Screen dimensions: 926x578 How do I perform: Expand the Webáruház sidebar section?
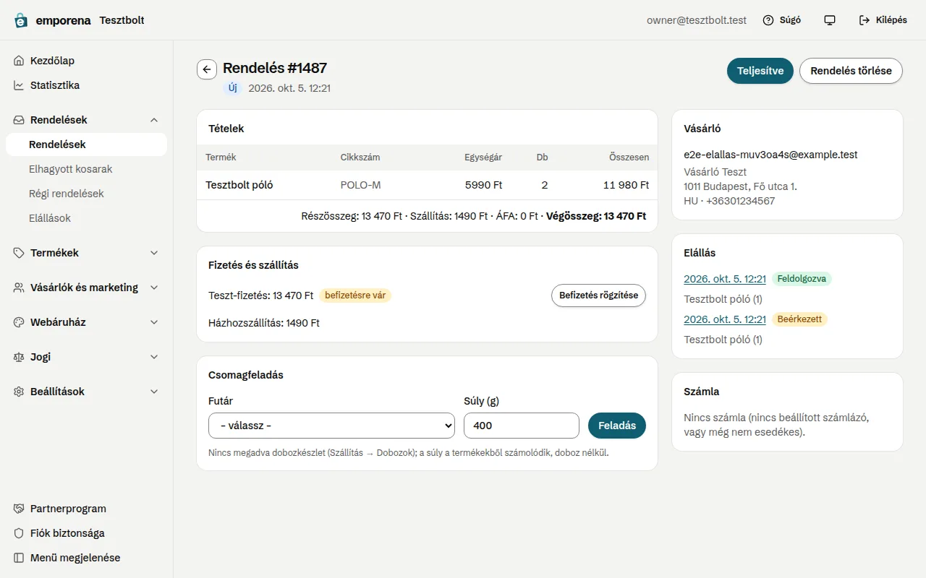pos(87,322)
